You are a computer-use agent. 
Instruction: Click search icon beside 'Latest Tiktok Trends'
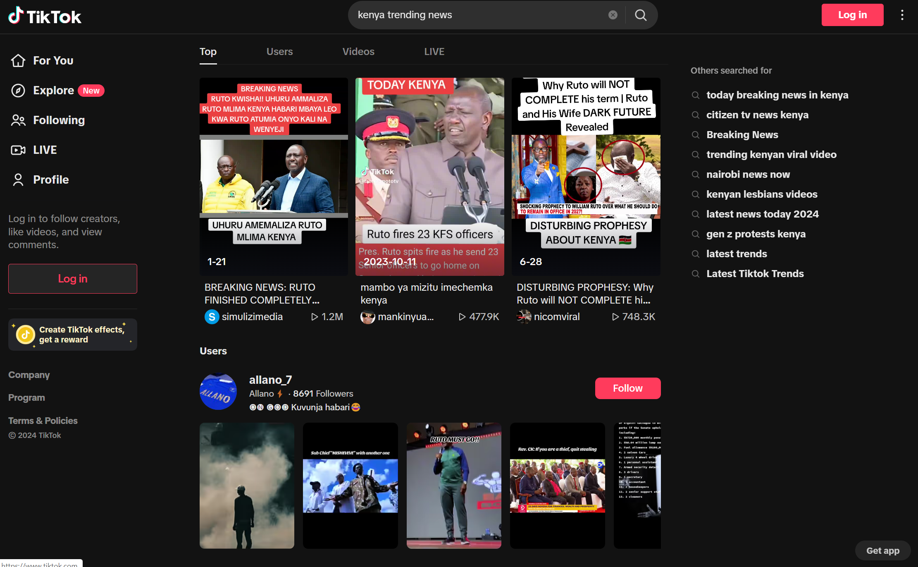pyautogui.click(x=696, y=274)
